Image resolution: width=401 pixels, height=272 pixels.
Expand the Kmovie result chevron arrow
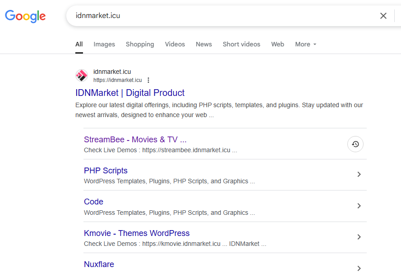[359, 237]
